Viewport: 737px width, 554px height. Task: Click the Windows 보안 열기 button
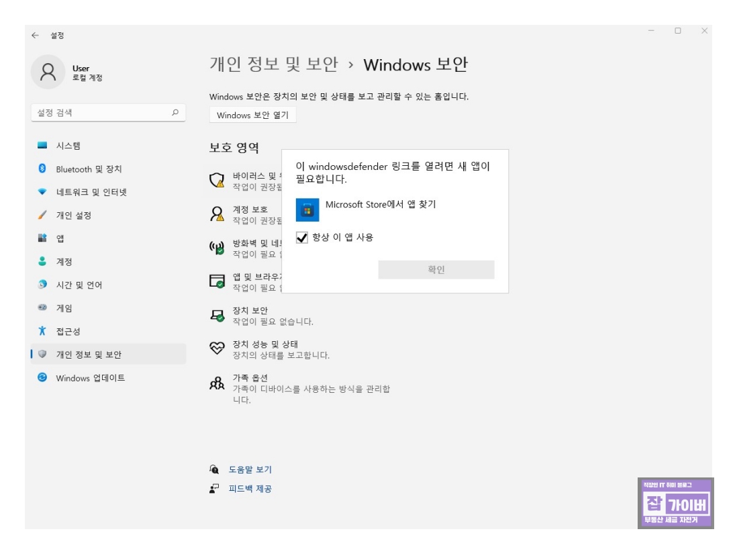pyautogui.click(x=253, y=115)
